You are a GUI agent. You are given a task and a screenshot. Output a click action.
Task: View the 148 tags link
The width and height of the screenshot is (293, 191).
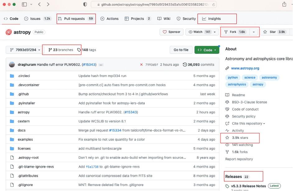click(86, 50)
